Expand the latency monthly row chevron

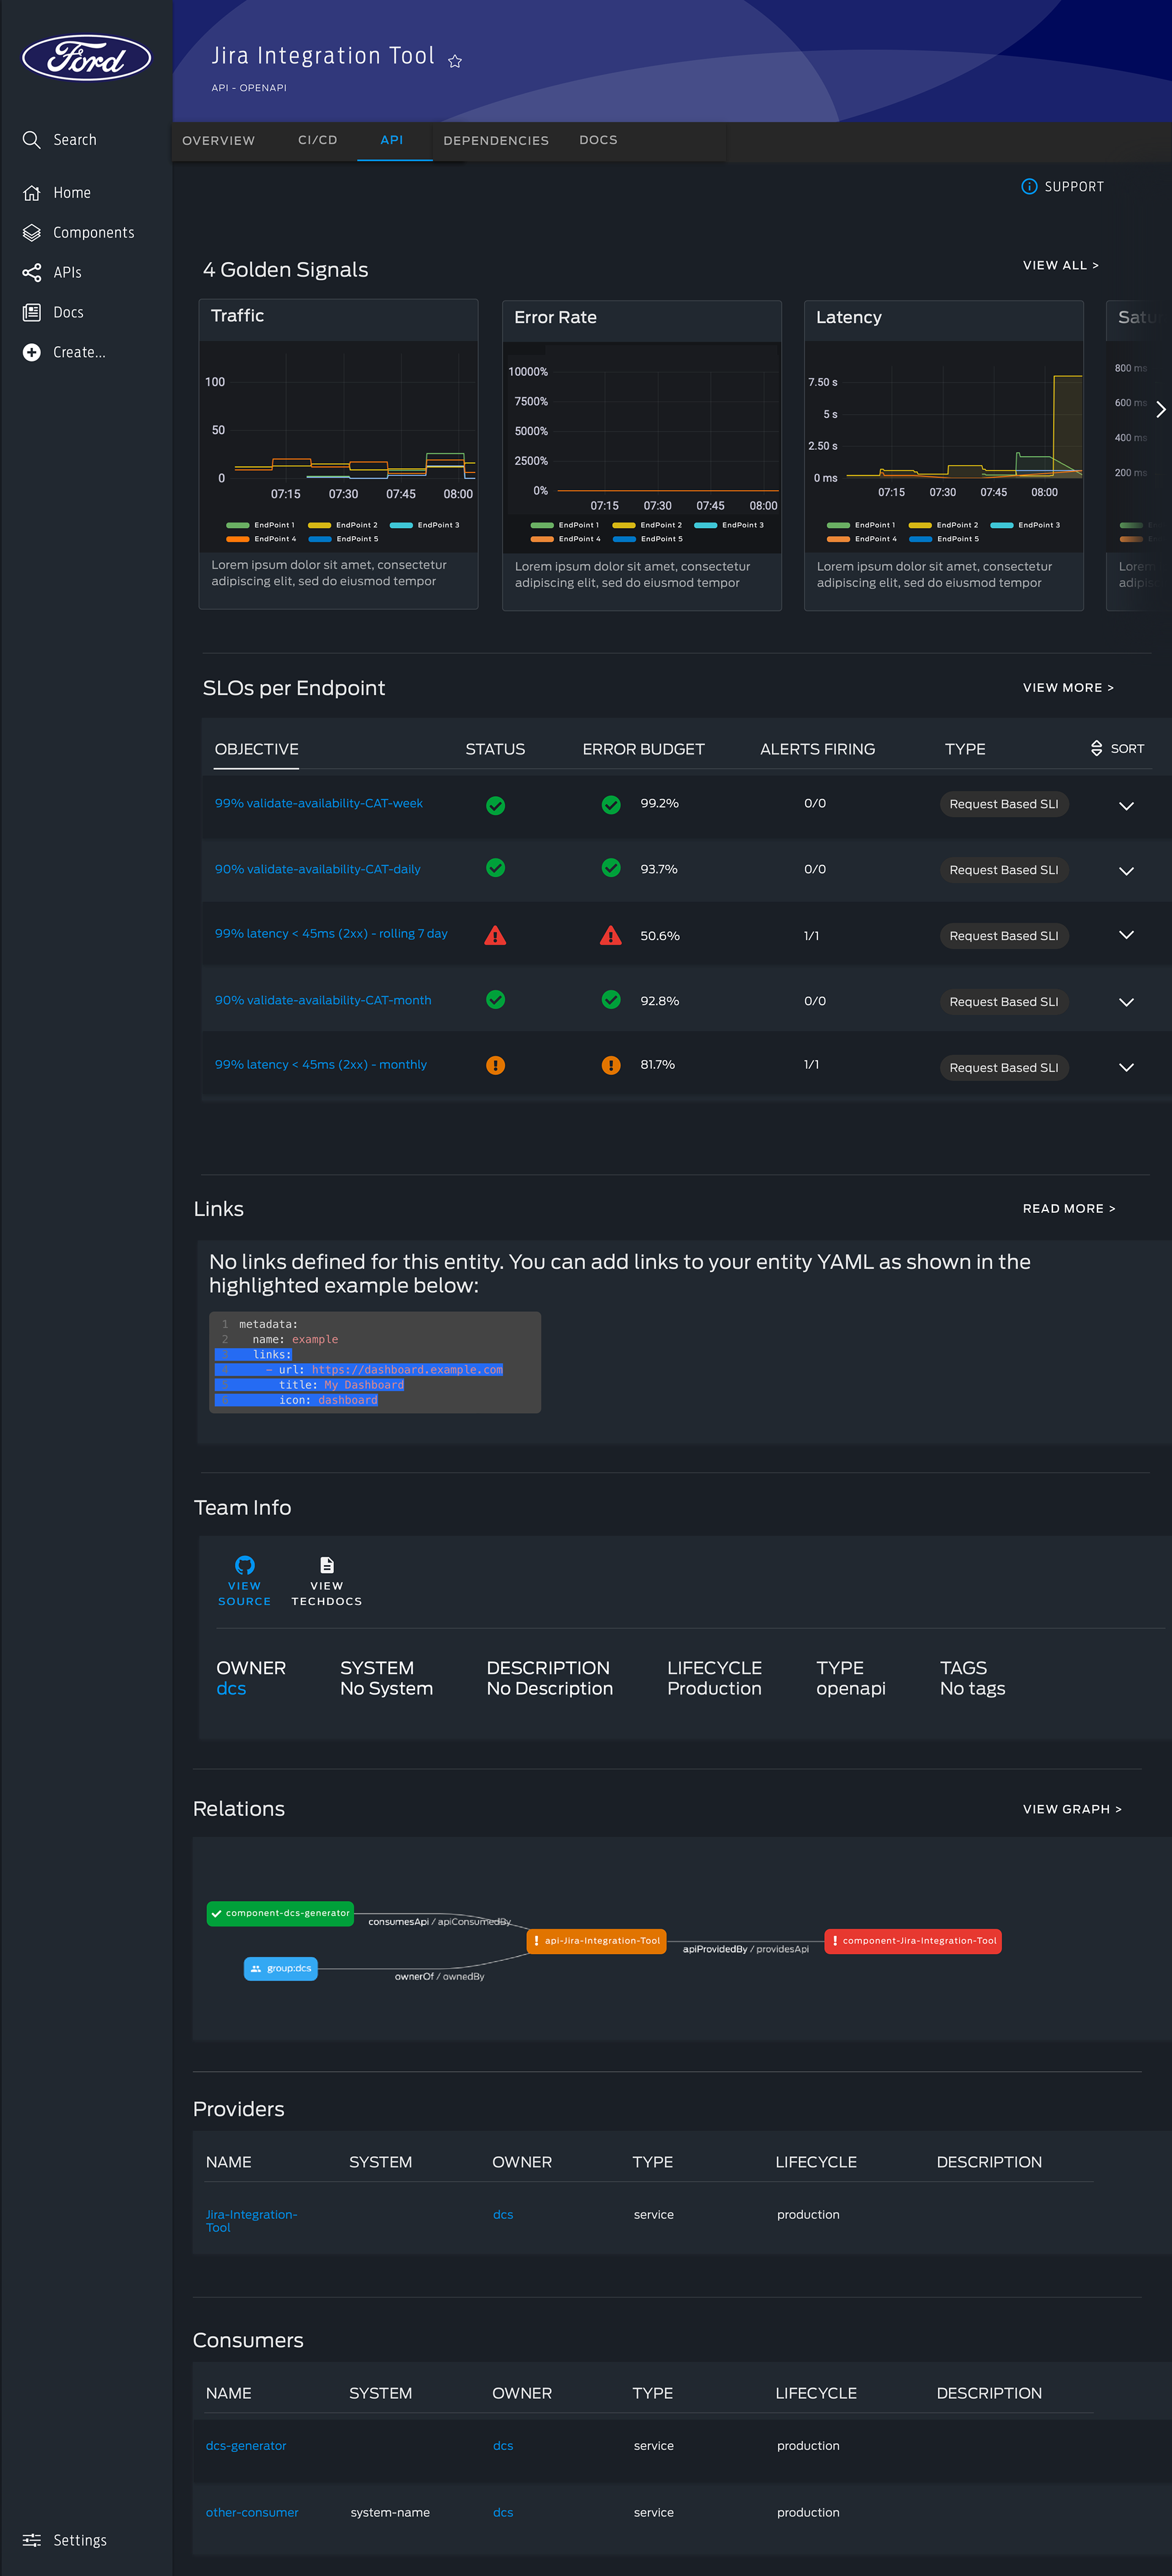click(x=1126, y=1067)
